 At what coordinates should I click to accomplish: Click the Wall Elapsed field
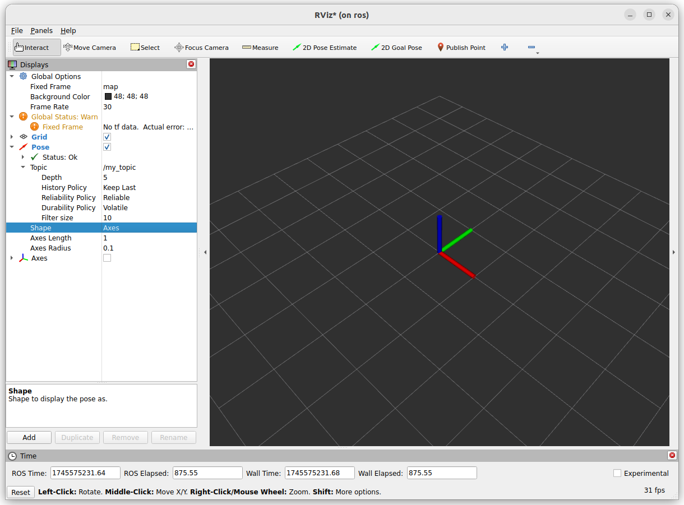(x=442, y=473)
